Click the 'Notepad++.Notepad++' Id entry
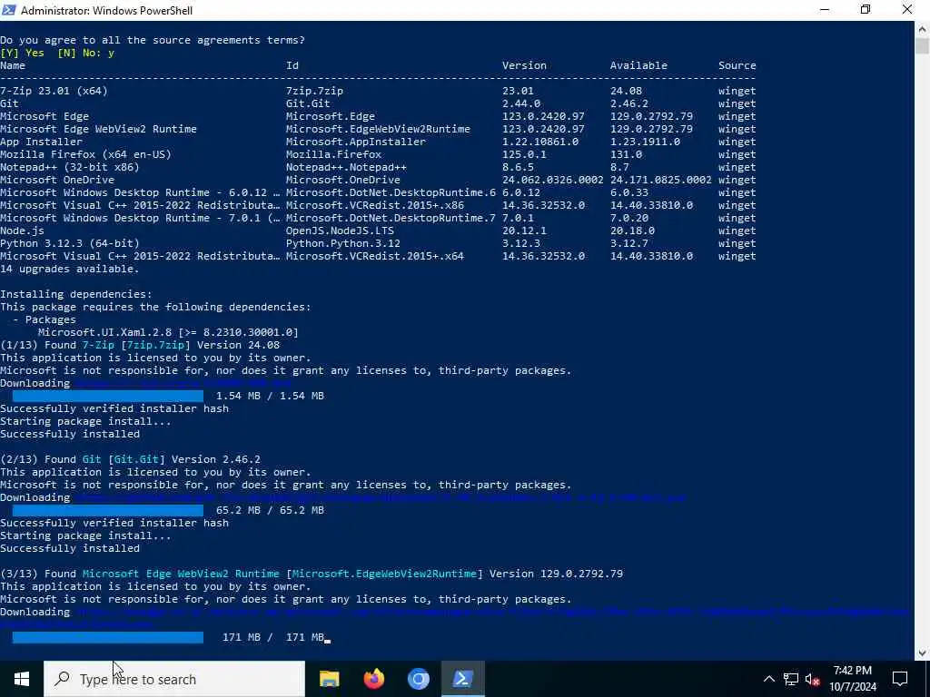This screenshot has width=930, height=697. (346, 167)
